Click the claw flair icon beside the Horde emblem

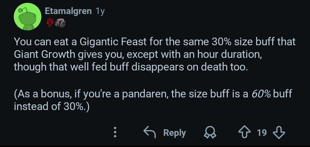click(60, 23)
